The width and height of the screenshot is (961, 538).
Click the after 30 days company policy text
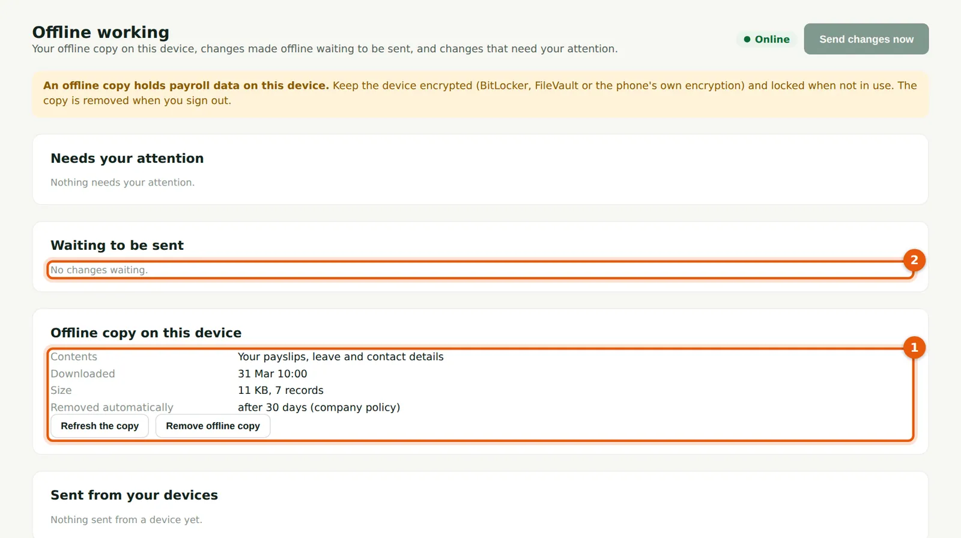(319, 407)
